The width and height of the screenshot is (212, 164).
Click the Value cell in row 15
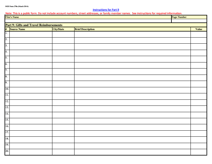[199, 121]
